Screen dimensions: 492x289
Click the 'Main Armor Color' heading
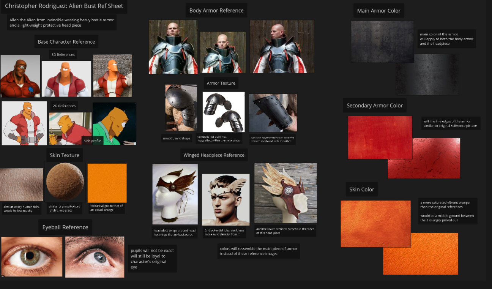(379, 11)
